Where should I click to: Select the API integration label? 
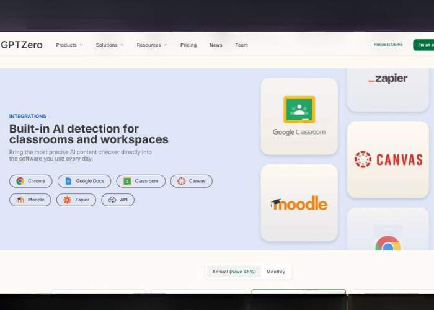tap(124, 200)
